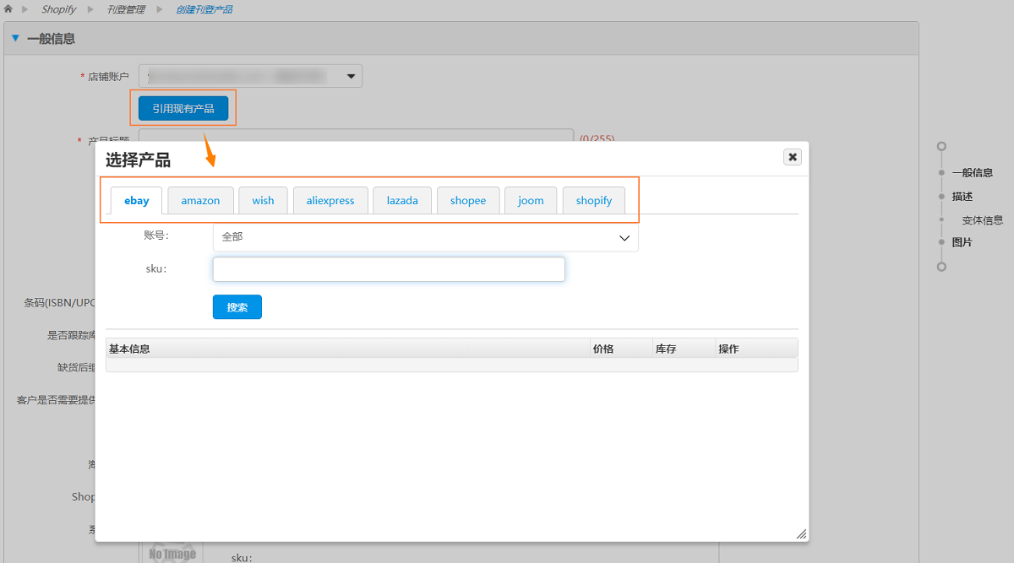The height and width of the screenshot is (563, 1014).
Task: Select the shopify tab
Action: point(594,201)
